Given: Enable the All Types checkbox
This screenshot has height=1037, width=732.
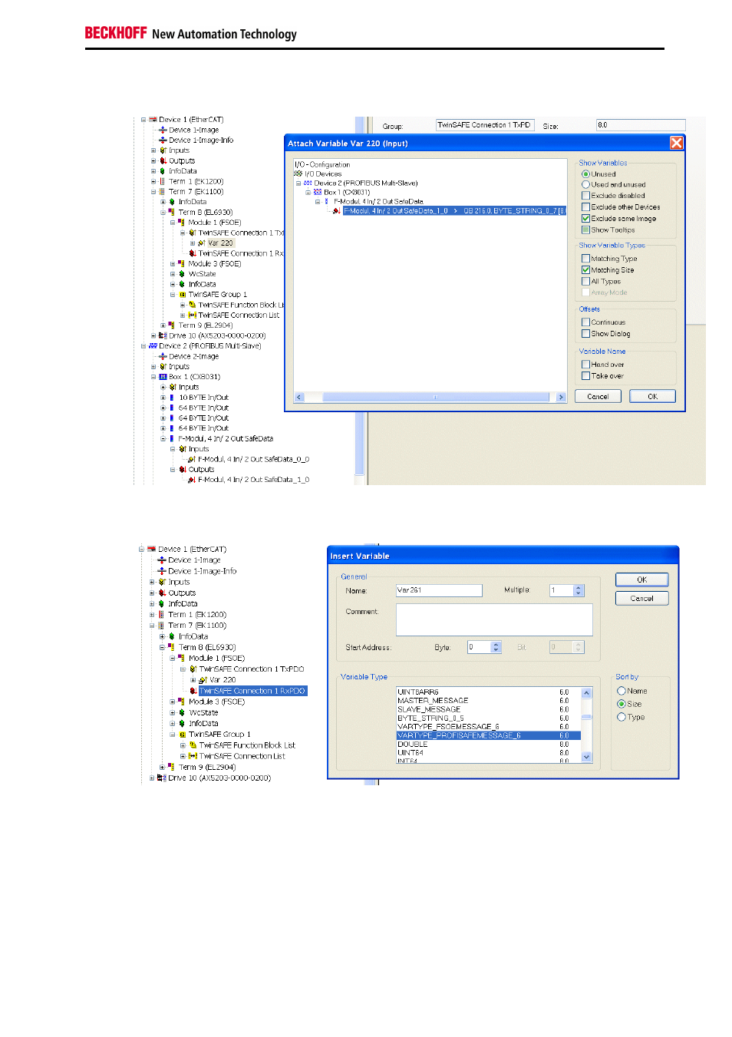Looking at the screenshot, I should [x=585, y=282].
